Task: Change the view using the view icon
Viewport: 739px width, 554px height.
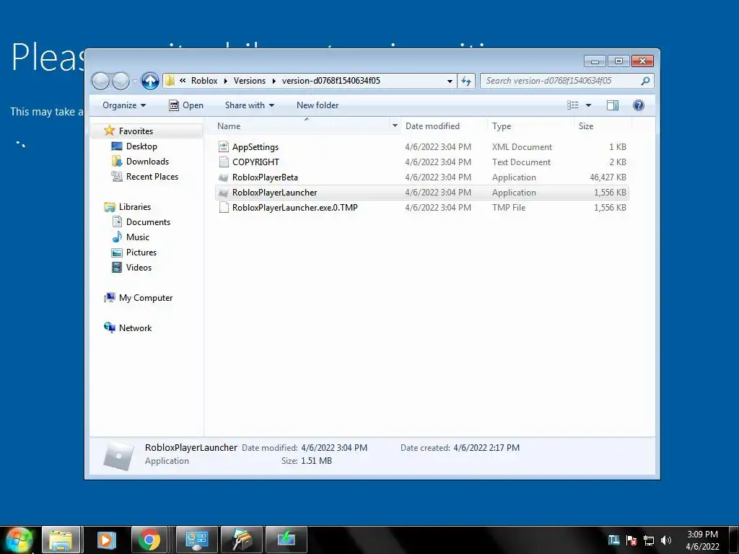Action: (572, 105)
